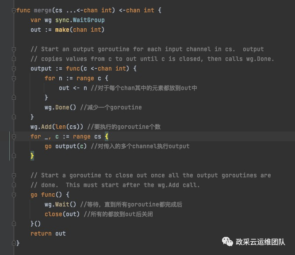Collapse the for range cs loop
Screen dimensions: 295x255
coord(14,136)
